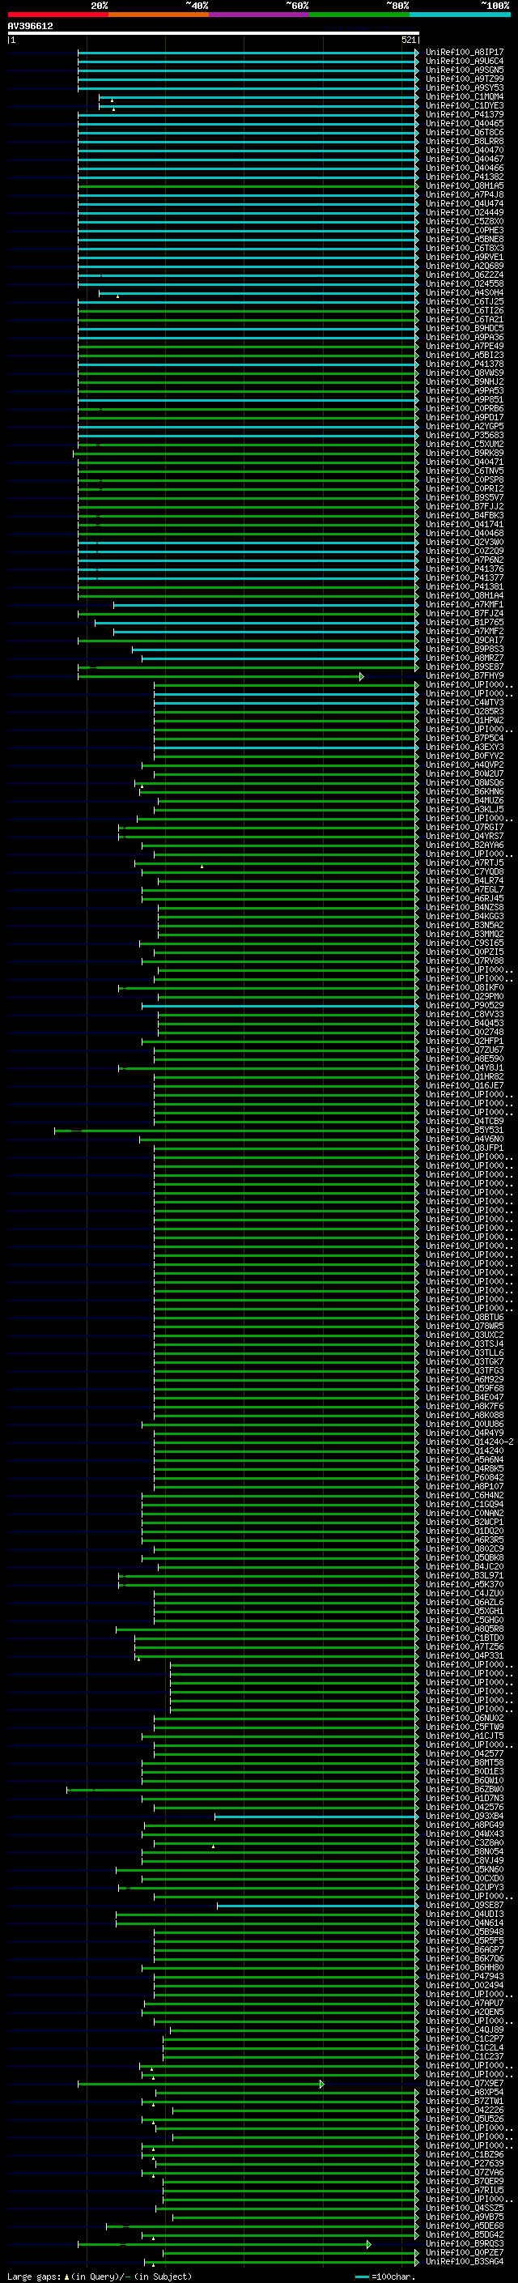The height and width of the screenshot is (2283, 518).
Task: Click the orange ~40% identity legend bar
Action: pyautogui.click(x=159, y=15)
